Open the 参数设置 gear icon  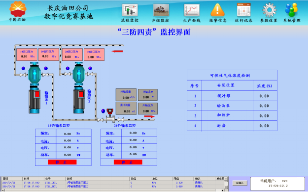(269, 10)
